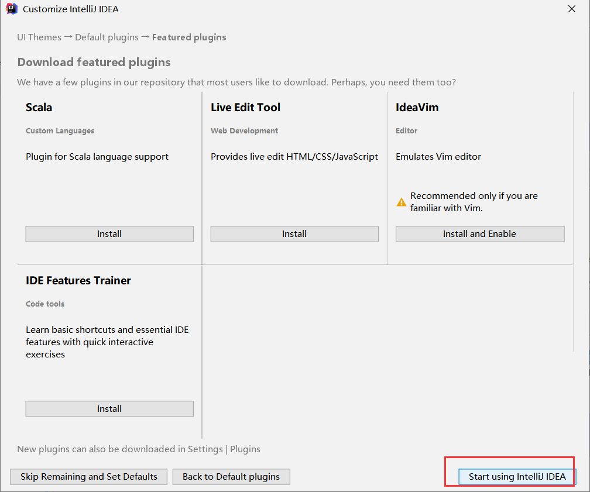Click the Customize IntelliJ IDEA window title
Viewport: 590px width, 492px height.
[70, 9]
